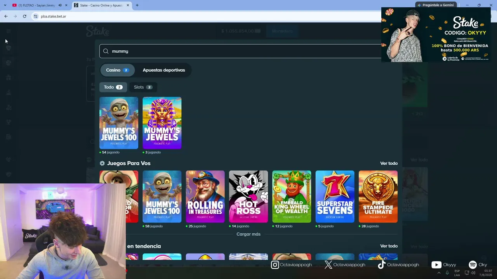The image size is (497, 279).
Task: Mute audio on the YouTube tab
Action: point(60,5)
